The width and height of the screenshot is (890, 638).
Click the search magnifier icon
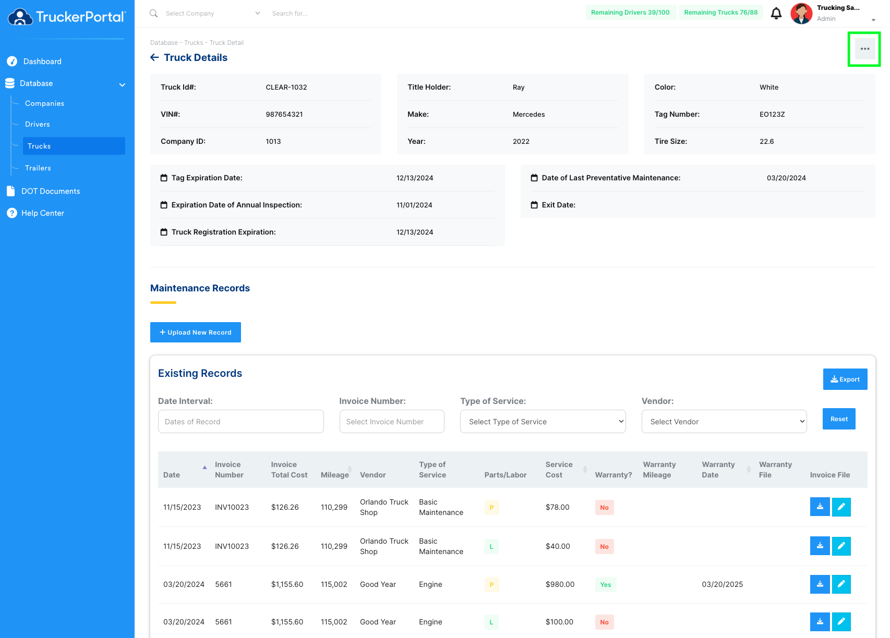pos(153,13)
